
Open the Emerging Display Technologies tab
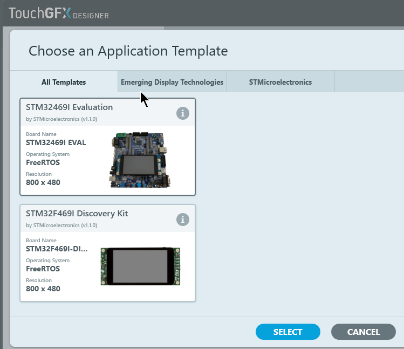tap(172, 82)
